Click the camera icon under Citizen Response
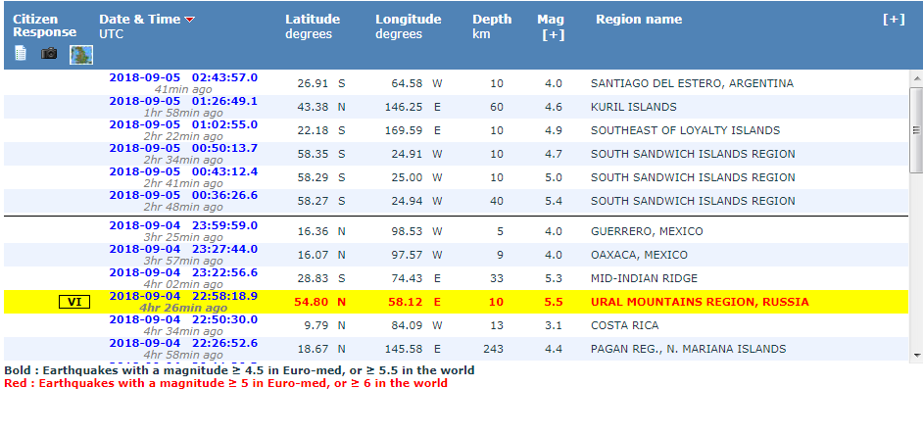The height and width of the screenshot is (436, 923). click(x=49, y=54)
